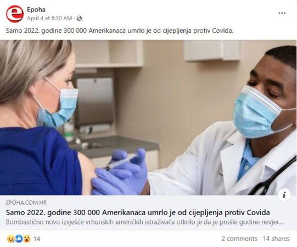Viewport: 297px width, 247px height.
Task: Click the wow reaction emoji
Action: (x=27, y=239)
